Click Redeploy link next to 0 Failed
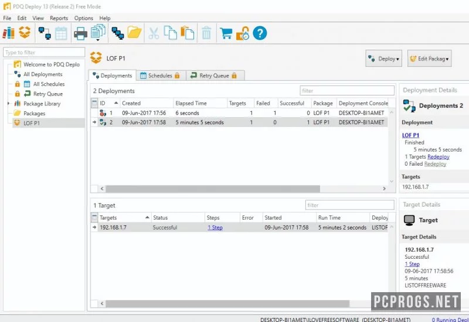This screenshot has height=322, width=469. (x=435, y=164)
